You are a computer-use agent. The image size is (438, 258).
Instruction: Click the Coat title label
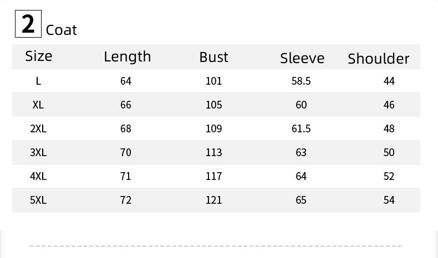[x=62, y=30]
